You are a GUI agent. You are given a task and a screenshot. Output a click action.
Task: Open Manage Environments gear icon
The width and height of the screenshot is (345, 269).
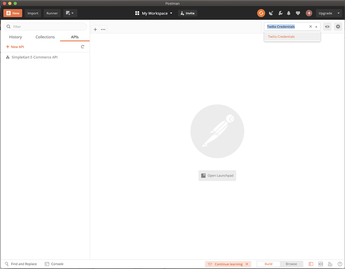(338, 27)
